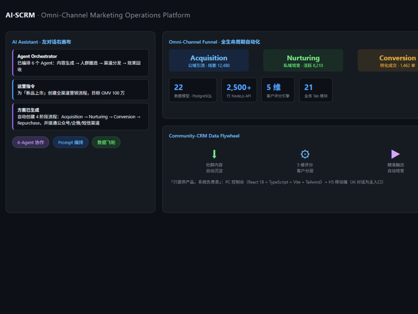Click the 方案已生成 message card

[x=81, y=116]
